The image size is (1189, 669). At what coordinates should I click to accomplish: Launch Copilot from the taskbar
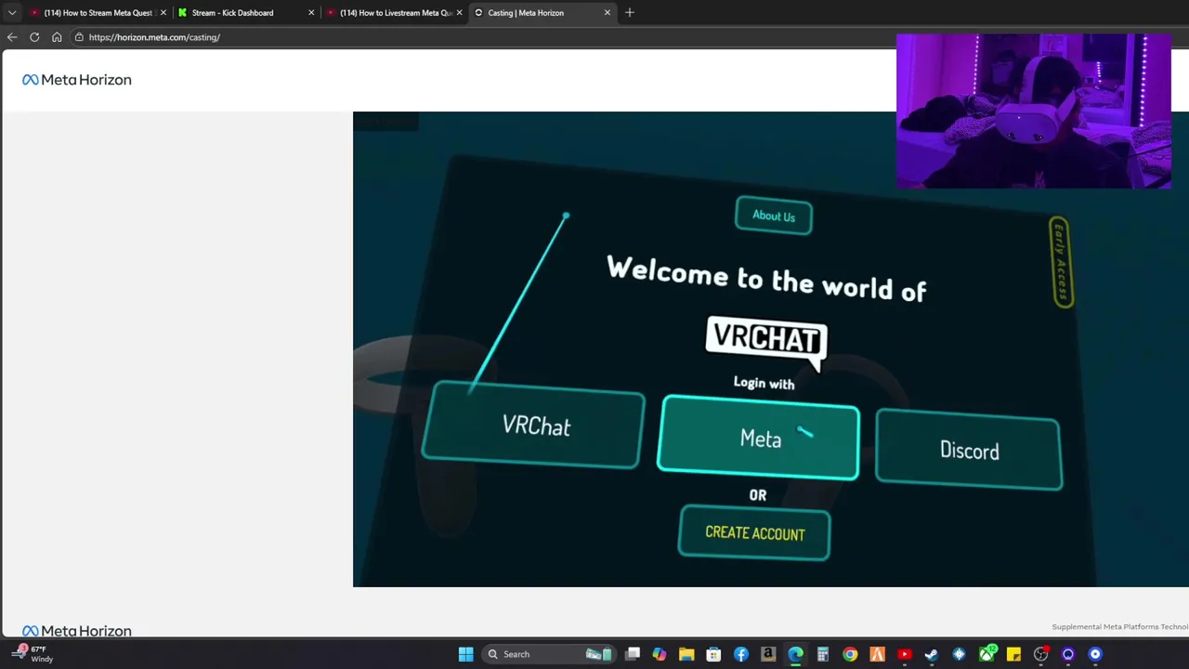(660, 654)
